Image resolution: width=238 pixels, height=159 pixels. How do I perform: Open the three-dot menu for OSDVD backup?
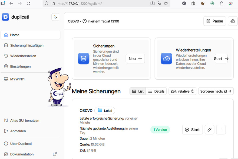click(221, 130)
